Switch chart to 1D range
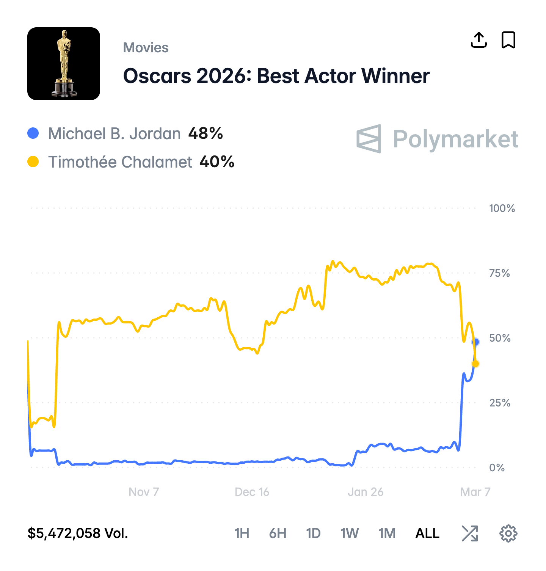The height and width of the screenshot is (571, 546). tap(313, 533)
